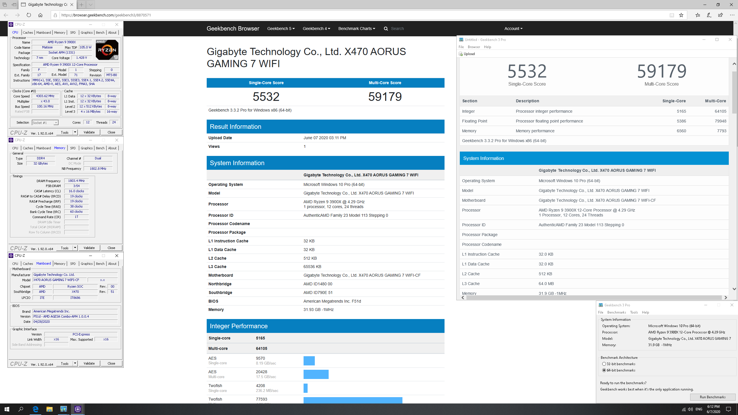The image size is (738, 415).
Task: Click Close button in Memory CPU-Z window
Action: [111, 248]
